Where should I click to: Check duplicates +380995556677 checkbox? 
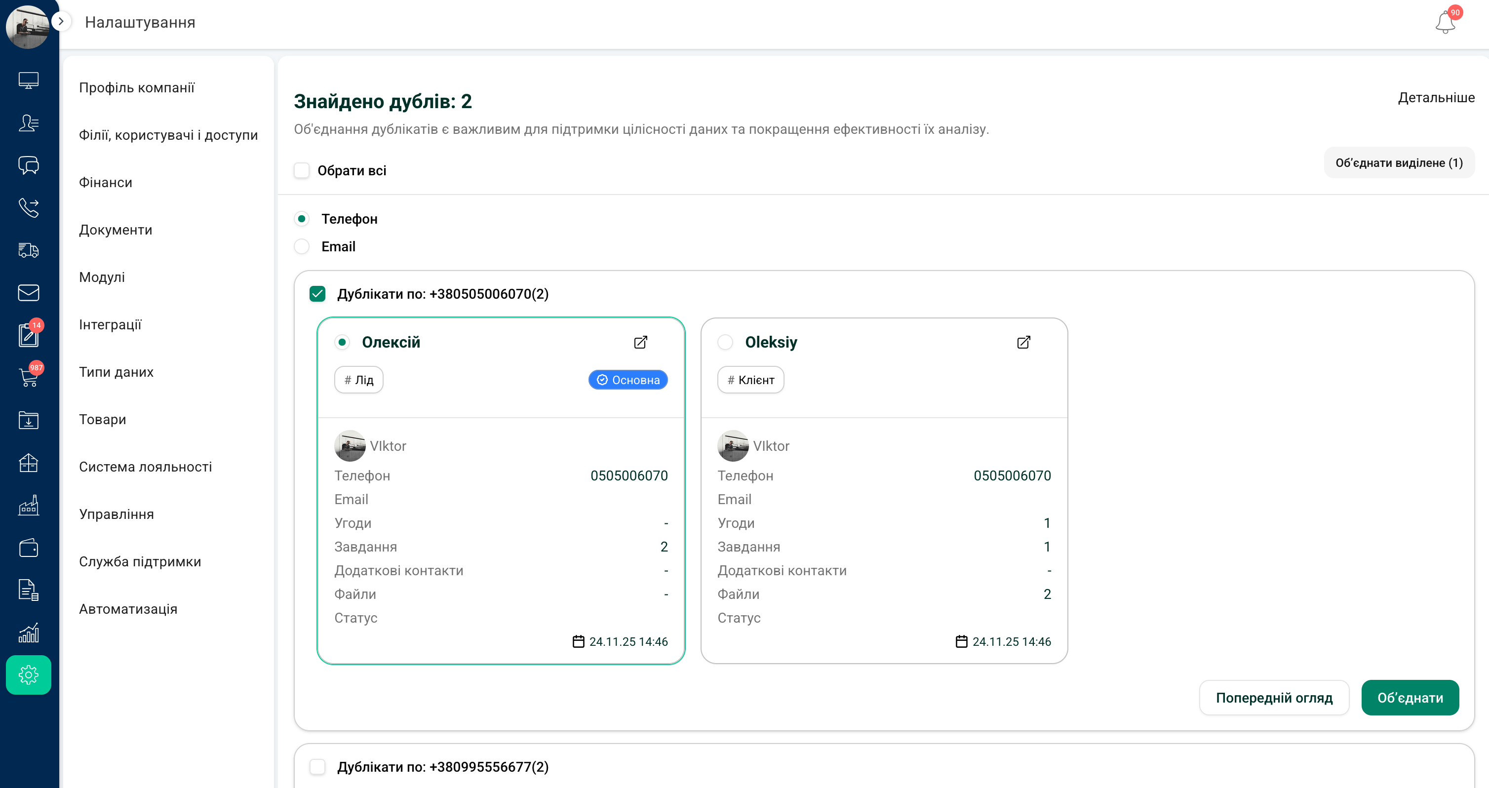[x=317, y=767]
